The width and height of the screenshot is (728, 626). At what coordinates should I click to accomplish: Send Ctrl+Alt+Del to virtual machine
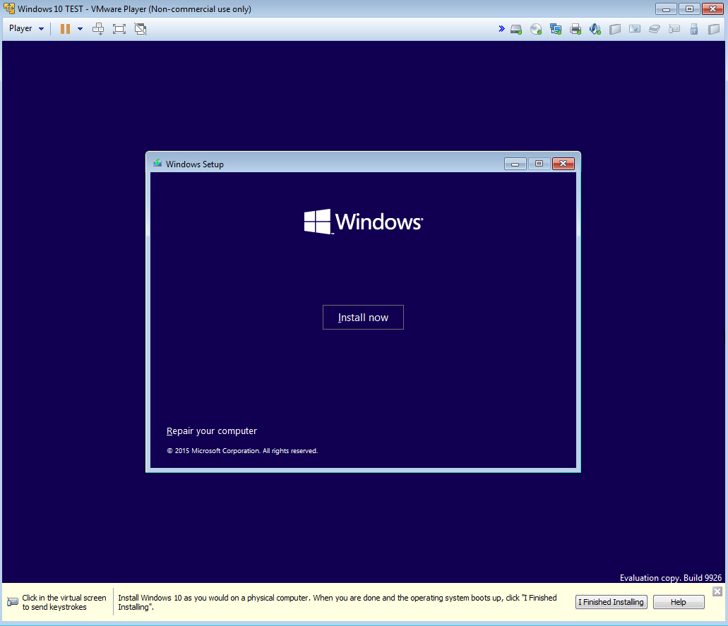point(98,29)
